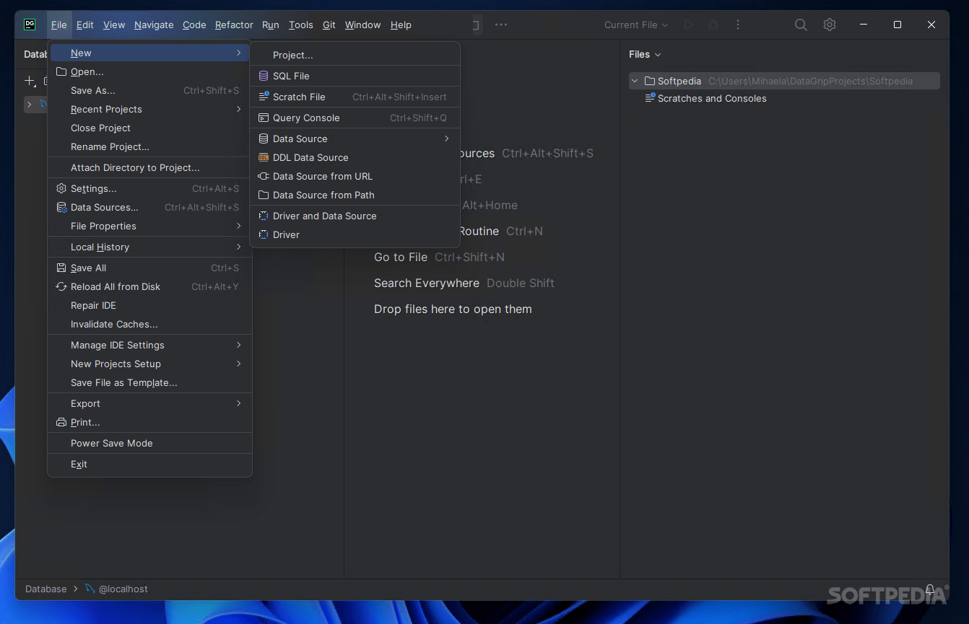Open the Refactor menu
969x624 pixels.
234,25
